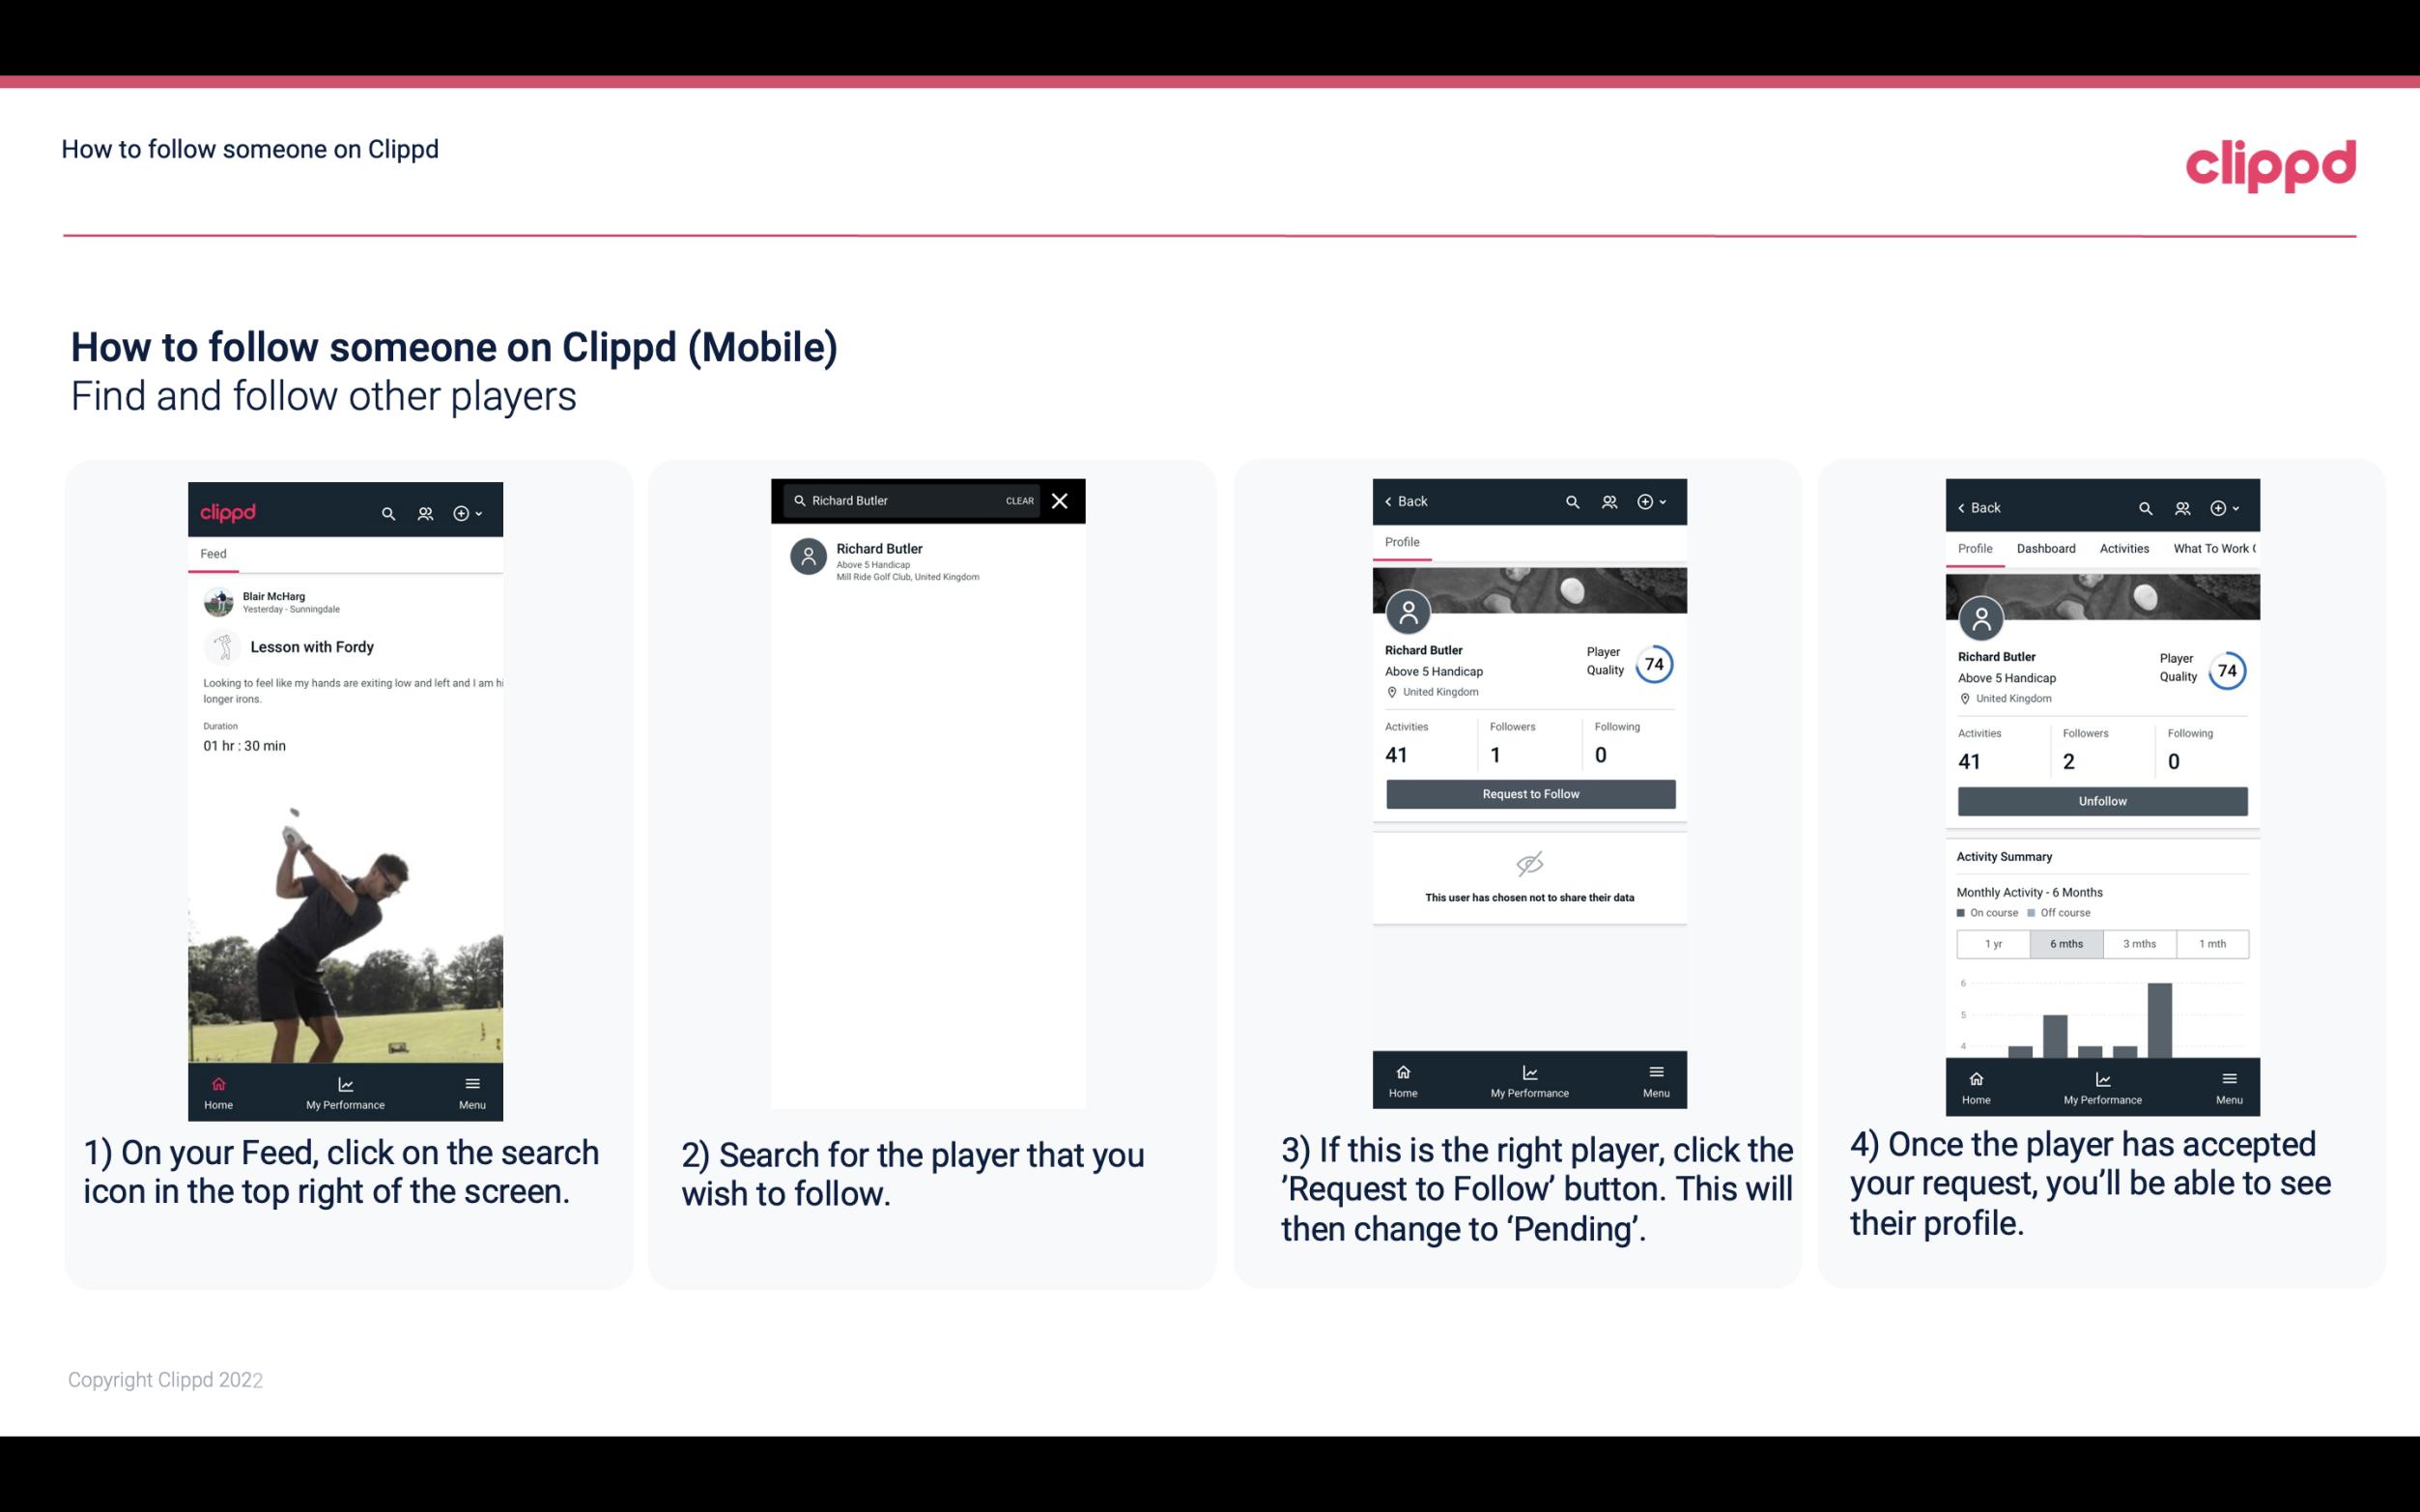This screenshot has width=2420, height=1512.
Task: Click the profile/account icon in top navigation
Action: 423,510
